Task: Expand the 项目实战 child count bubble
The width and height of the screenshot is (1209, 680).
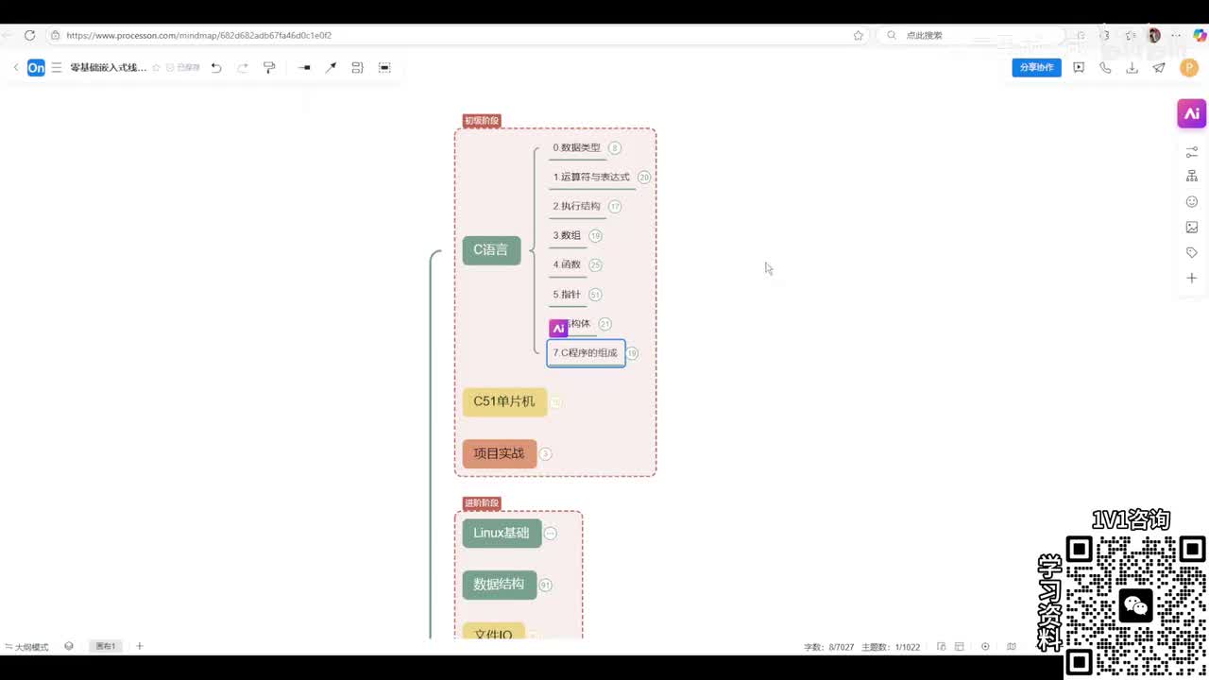Action: coord(545,454)
